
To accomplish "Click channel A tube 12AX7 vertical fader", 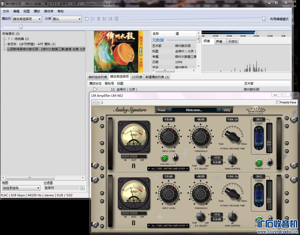I will coord(269,143).
